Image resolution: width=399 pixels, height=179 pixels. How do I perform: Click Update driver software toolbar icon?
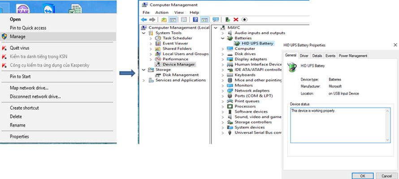click(228, 20)
